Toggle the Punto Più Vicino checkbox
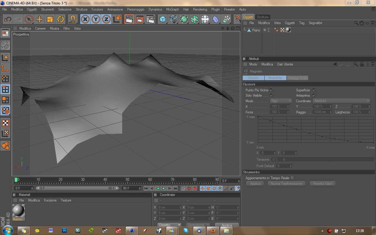This screenshot has height=235, width=376. pyautogui.click(x=271, y=90)
